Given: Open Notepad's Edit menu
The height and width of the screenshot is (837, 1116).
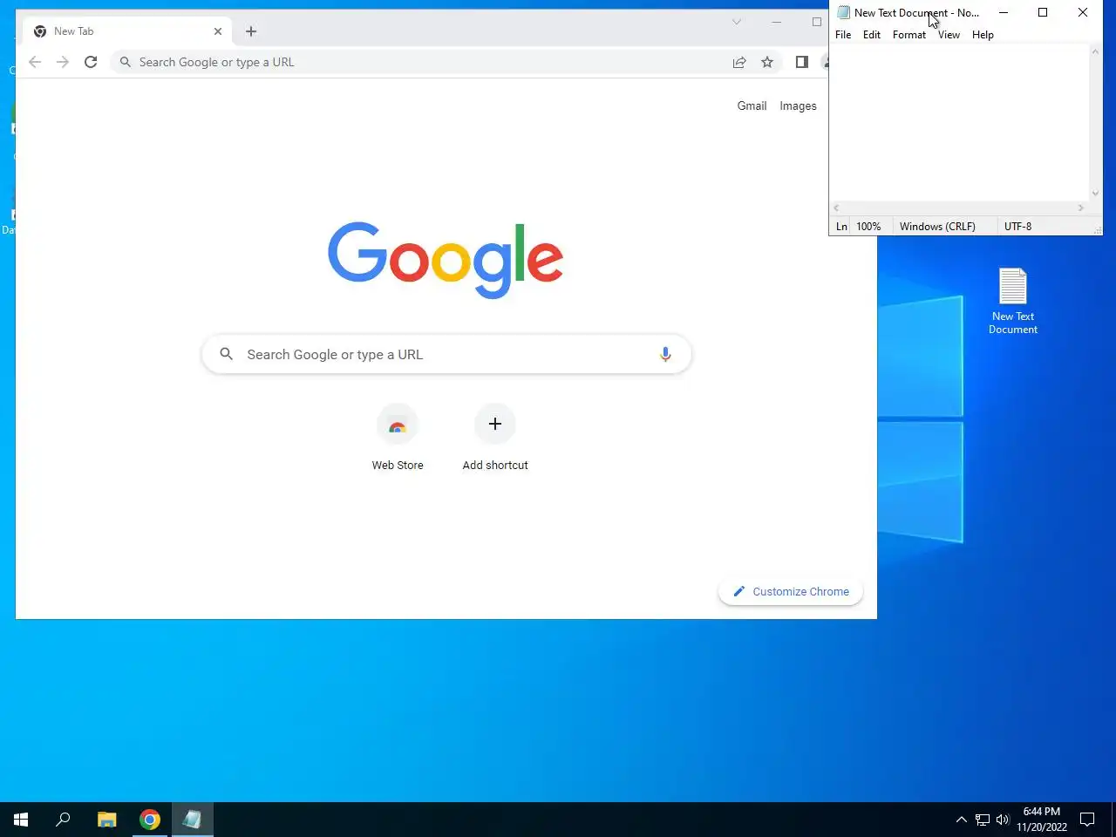Looking at the screenshot, I should click(x=872, y=35).
